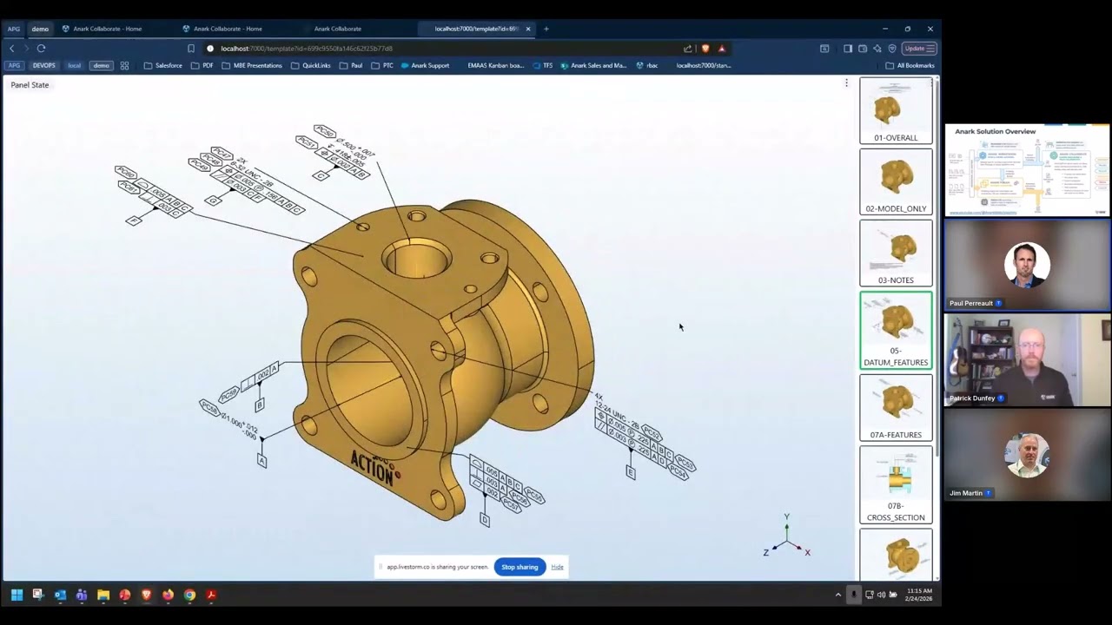Open the Brave wallet icon

[863, 49]
